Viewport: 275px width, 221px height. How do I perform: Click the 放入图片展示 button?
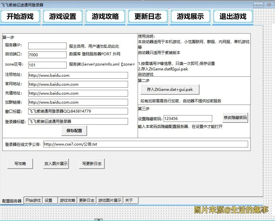tap(56, 163)
